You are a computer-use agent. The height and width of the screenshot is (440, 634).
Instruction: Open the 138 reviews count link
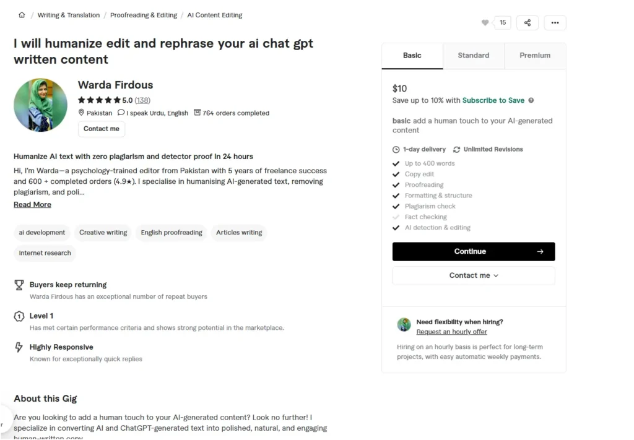[142, 100]
